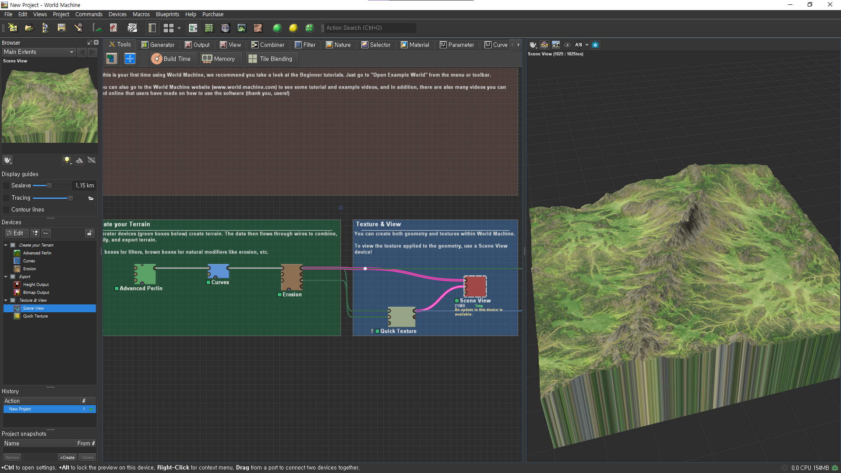This screenshot has width=841, height=473.
Task: Toggle the Curves device enabled square
Action: point(208,282)
